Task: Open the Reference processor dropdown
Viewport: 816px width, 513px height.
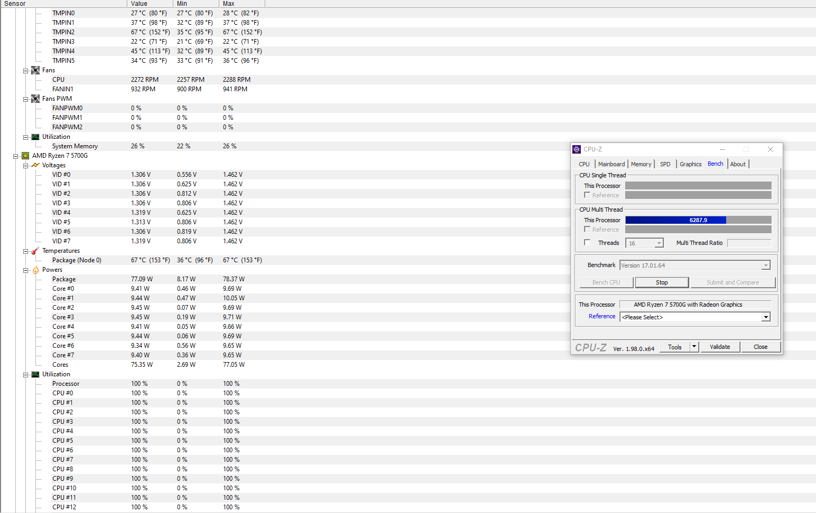Action: (766, 317)
